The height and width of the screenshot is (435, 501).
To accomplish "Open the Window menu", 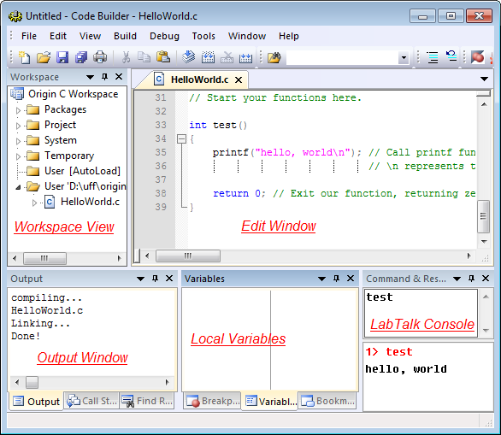I will [x=247, y=36].
